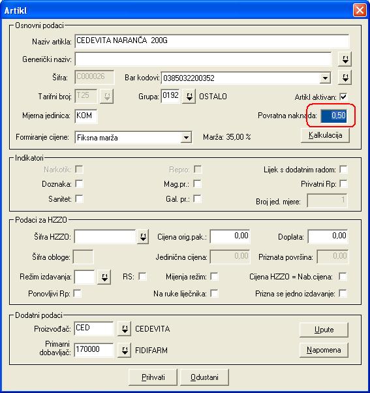
Task: Enable the Gal. pr. checkbox
Action: click(x=198, y=198)
